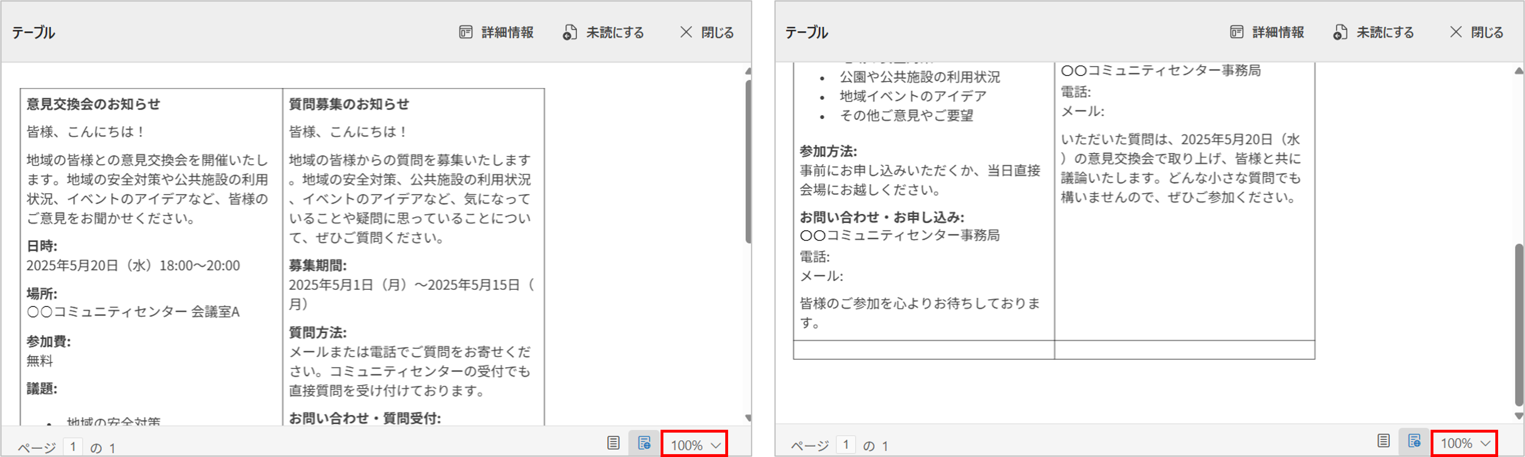1525x457 pixels.
Task: Switch to plain text view icon in right window
Action: 1383,441
